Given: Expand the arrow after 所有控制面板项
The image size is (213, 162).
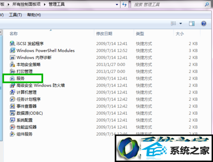Looking at the screenshot, I should (45, 4).
